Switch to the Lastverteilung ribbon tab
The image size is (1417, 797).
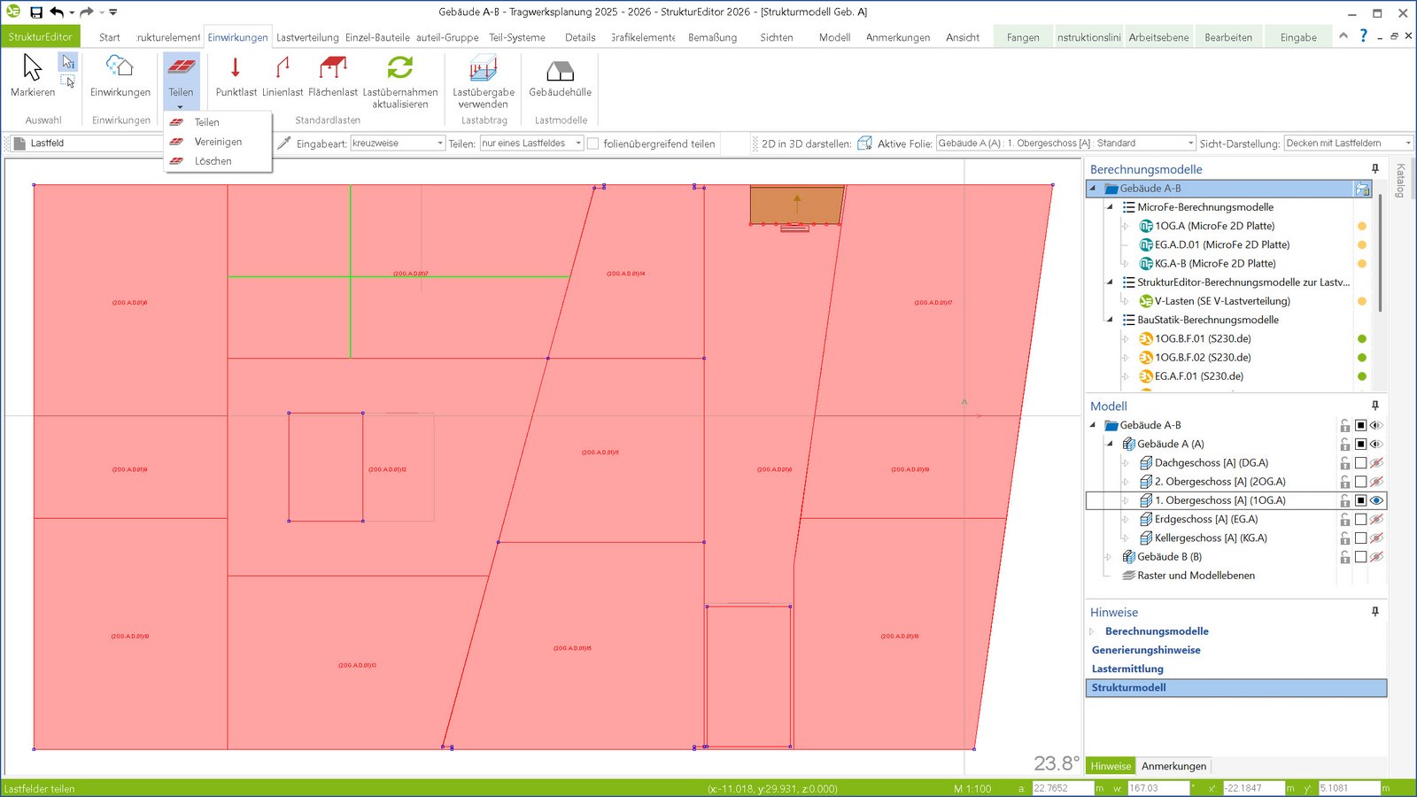tap(307, 37)
